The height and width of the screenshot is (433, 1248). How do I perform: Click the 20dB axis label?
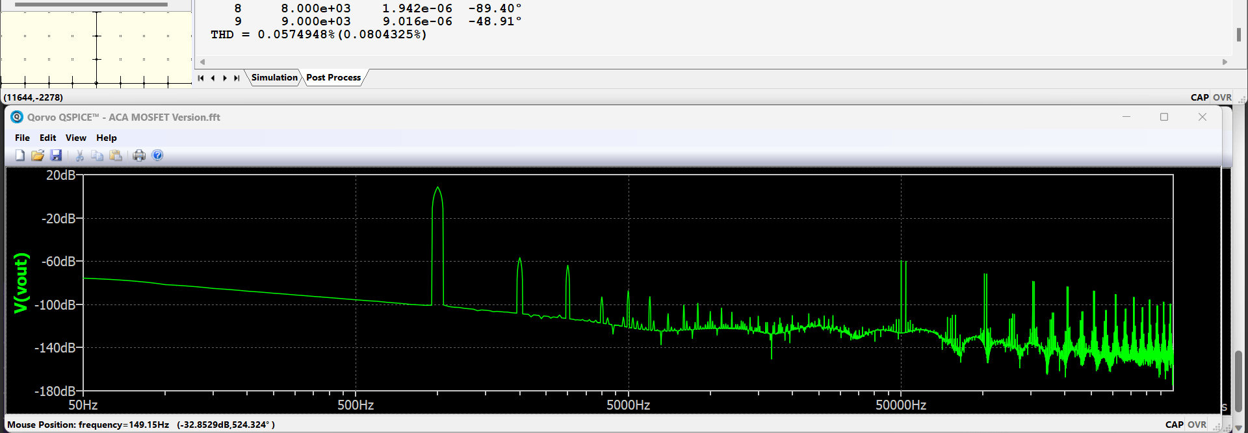60,175
